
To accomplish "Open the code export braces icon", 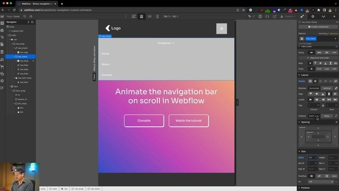I will [x=267, y=16].
